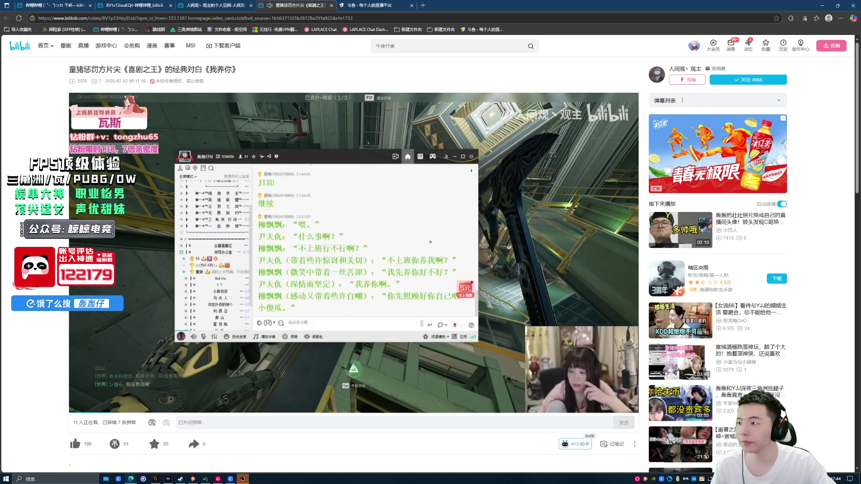Share the video with the arrow icon

(x=194, y=444)
